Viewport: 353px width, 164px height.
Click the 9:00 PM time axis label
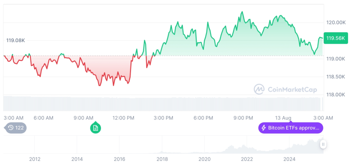243,118
